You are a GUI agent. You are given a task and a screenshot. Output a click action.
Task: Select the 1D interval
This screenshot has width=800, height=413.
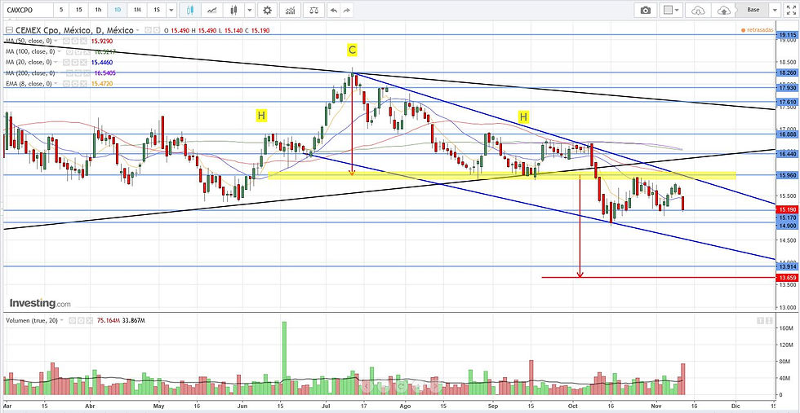pyautogui.click(x=118, y=10)
